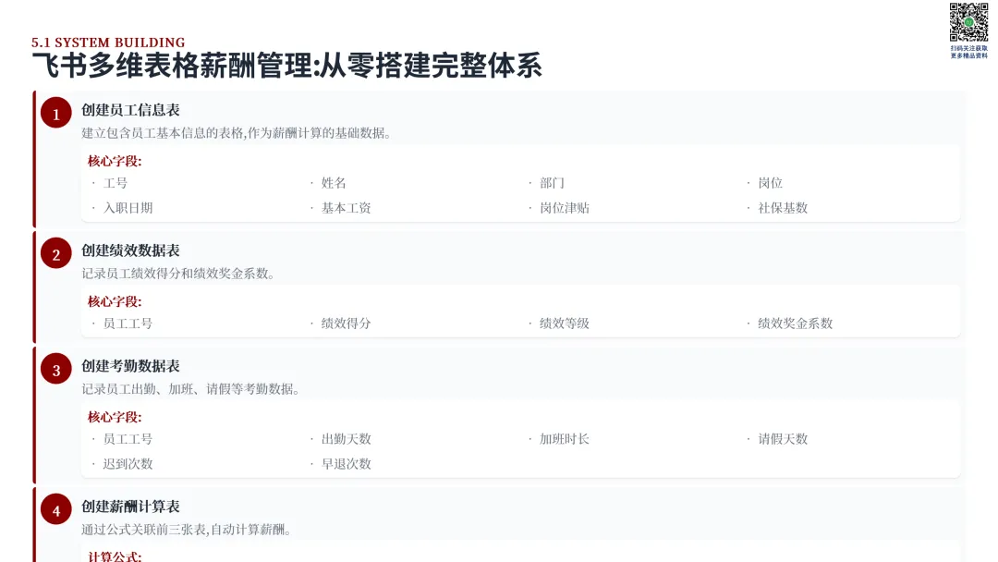Click the field '工号' in step 1
The height and width of the screenshot is (562, 998).
coord(116,183)
